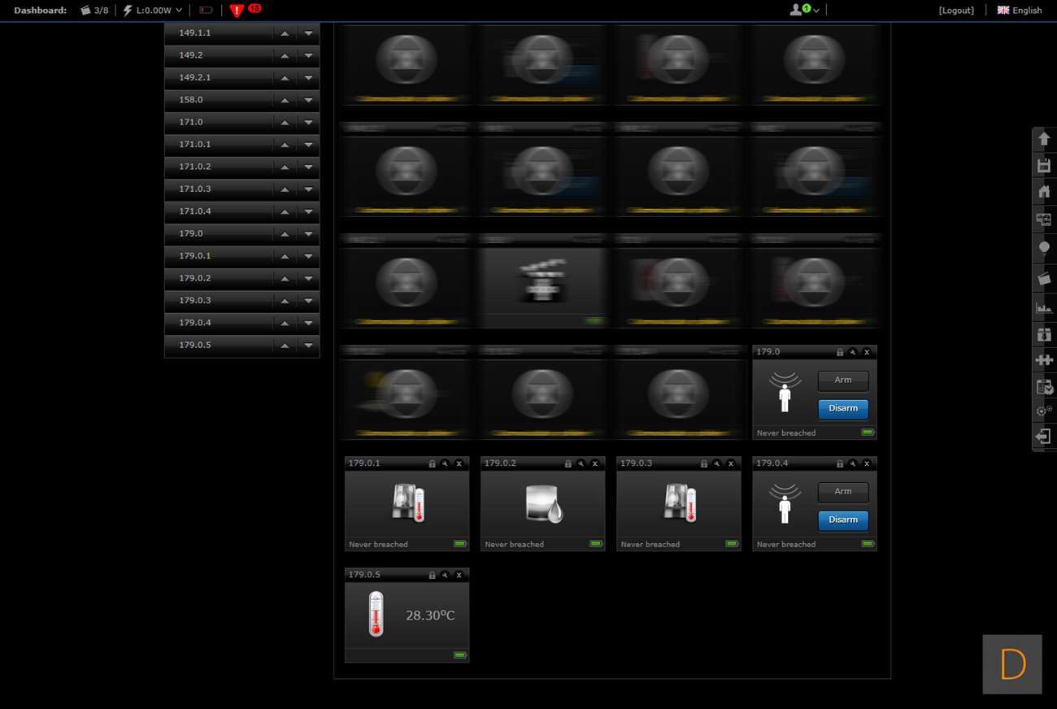Select 149.2 in the left list
The width and height of the screenshot is (1057, 709).
tap(191, 55)
